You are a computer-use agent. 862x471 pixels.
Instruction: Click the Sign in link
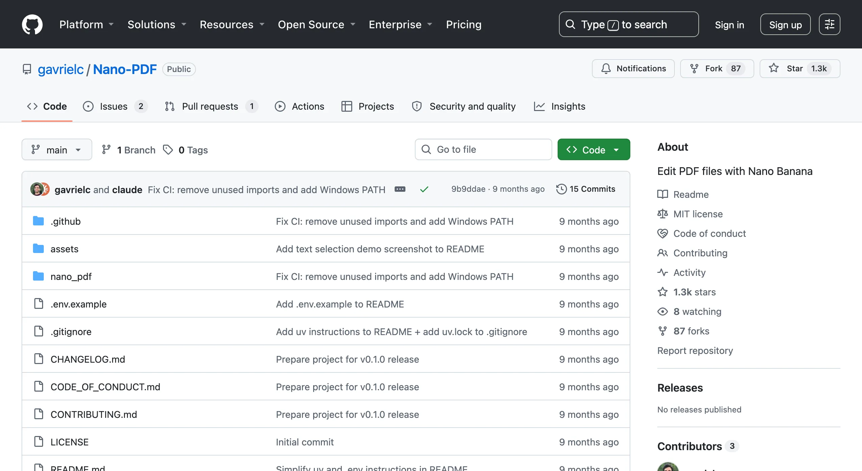click(729, 25)
